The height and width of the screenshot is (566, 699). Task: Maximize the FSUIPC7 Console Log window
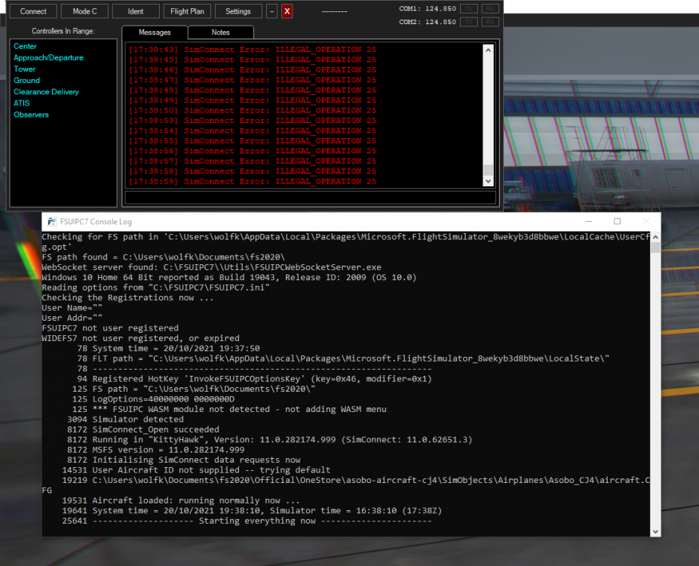point(617,222)
